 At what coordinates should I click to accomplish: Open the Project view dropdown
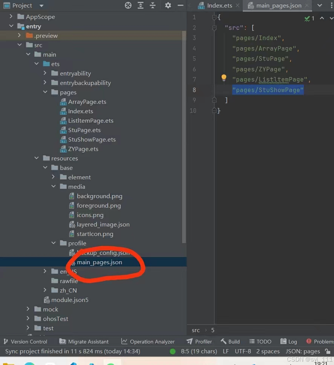(41, 6)
